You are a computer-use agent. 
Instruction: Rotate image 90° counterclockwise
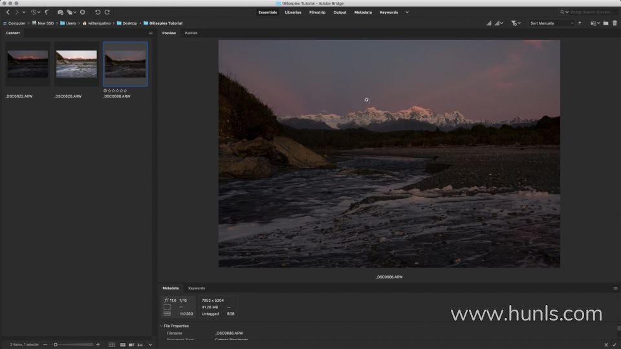tap(98, 12)
